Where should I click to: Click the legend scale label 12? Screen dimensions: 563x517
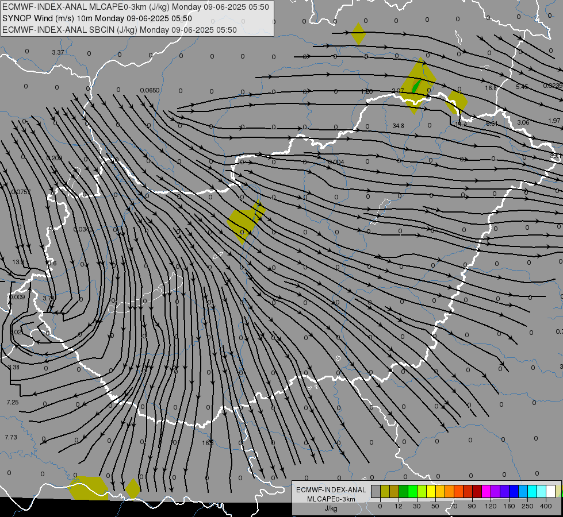tap(399, 506)
